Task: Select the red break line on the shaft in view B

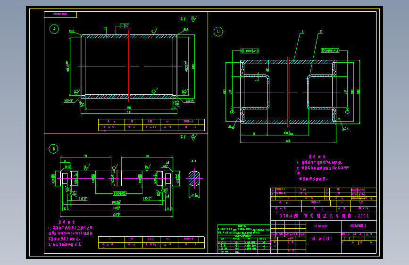Action: click(x=117, y=178)
